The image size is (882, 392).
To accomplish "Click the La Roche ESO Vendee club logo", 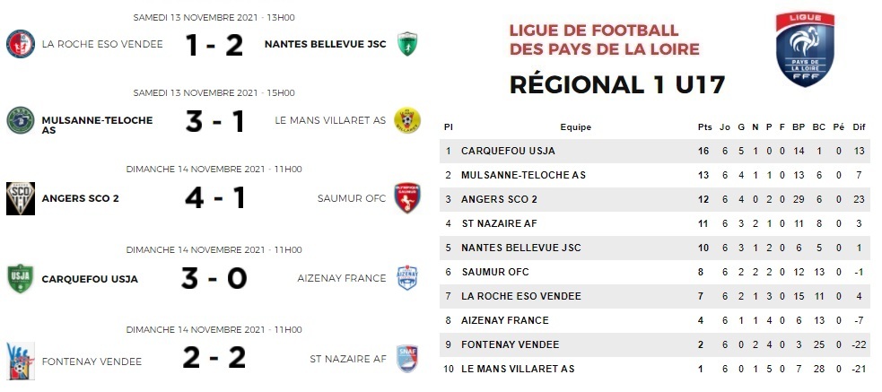I will (x=20, y=44).
